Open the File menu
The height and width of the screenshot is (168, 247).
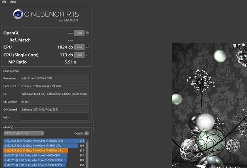point(4,2)
